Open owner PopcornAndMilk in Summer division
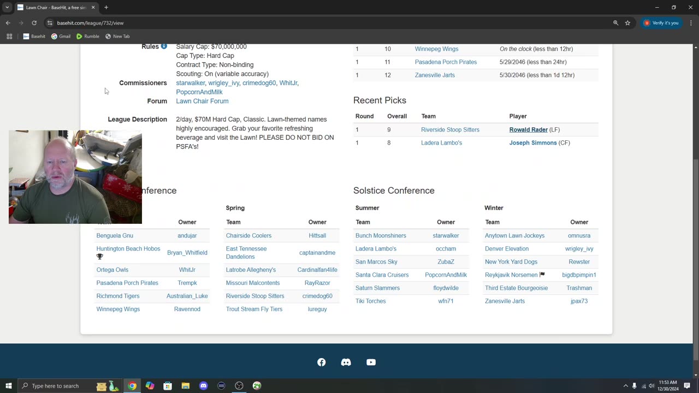The height and width of the screenshot is (393, 699). pos(446,275)
